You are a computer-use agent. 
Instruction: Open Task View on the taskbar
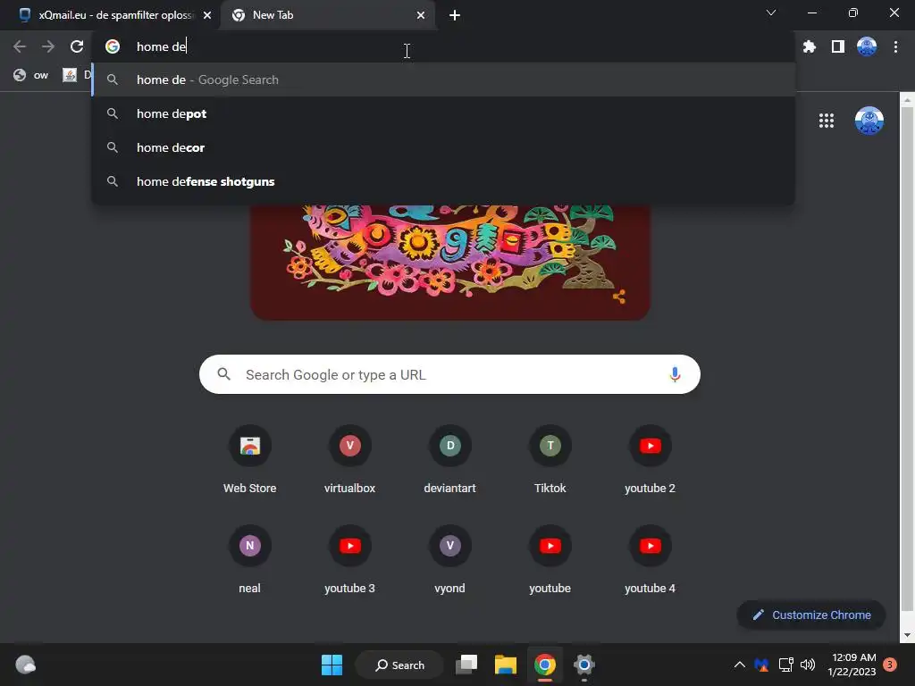(x=466, y=665)
